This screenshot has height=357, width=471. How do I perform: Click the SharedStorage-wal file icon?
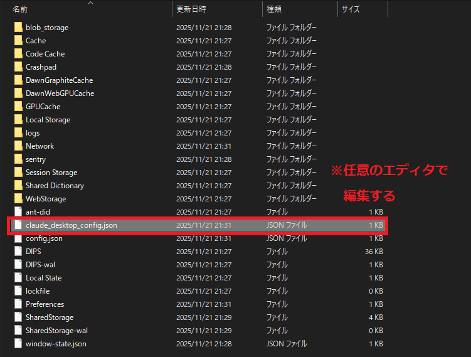tap(18, 330)
